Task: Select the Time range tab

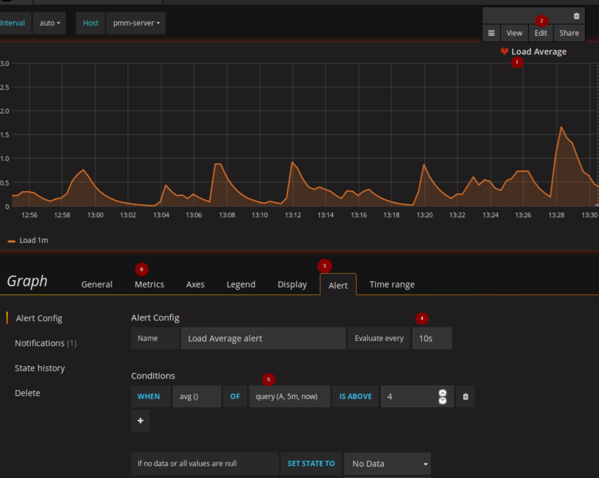Action: (392, 284)
